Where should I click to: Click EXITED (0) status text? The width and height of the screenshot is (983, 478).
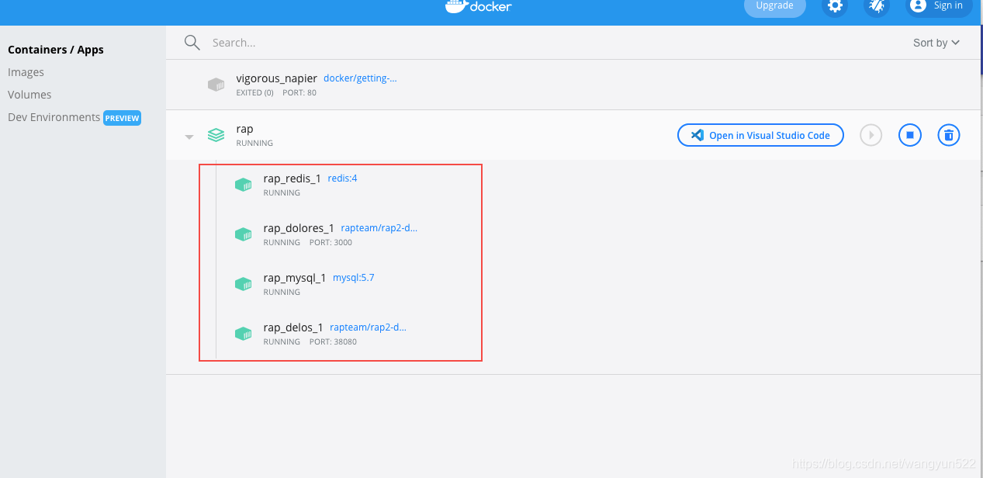click(254, 93)
